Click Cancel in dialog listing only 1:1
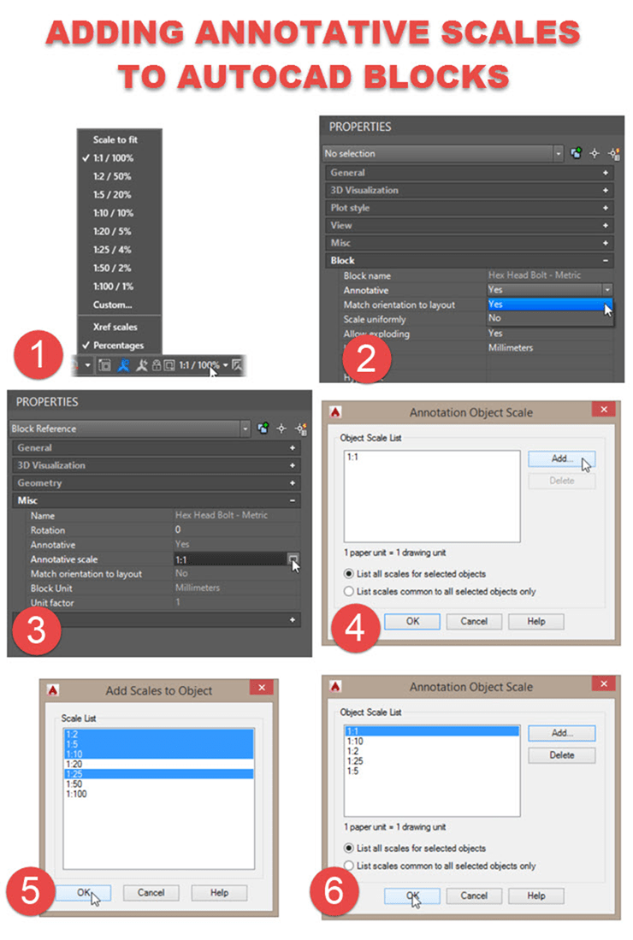This screenshot has height=940, width=633. (474, 622)
